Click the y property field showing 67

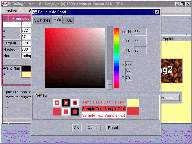[26, 37]
